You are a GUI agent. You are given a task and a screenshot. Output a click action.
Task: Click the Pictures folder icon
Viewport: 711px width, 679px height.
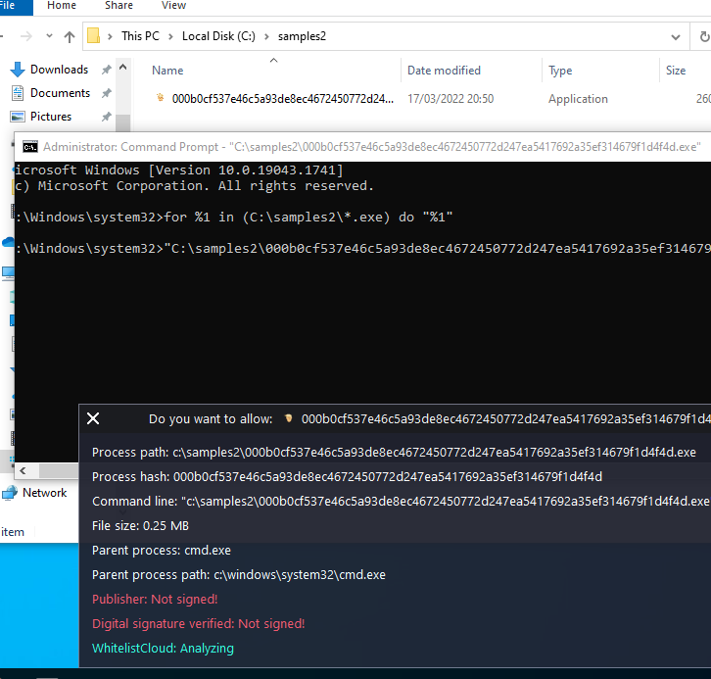pyautogui.click(x=18, y=117)
